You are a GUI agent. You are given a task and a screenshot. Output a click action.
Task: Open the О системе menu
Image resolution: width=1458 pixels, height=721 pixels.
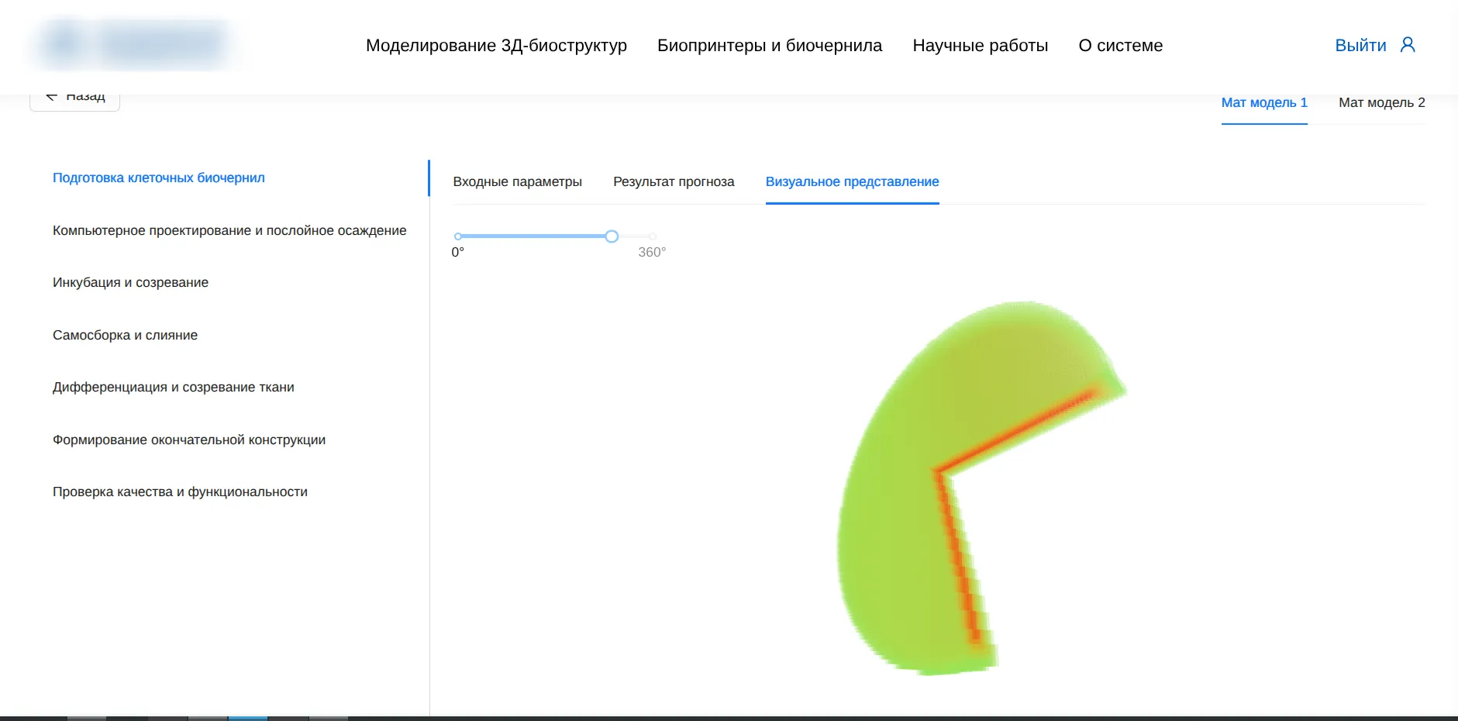[x=1119, y=45]
